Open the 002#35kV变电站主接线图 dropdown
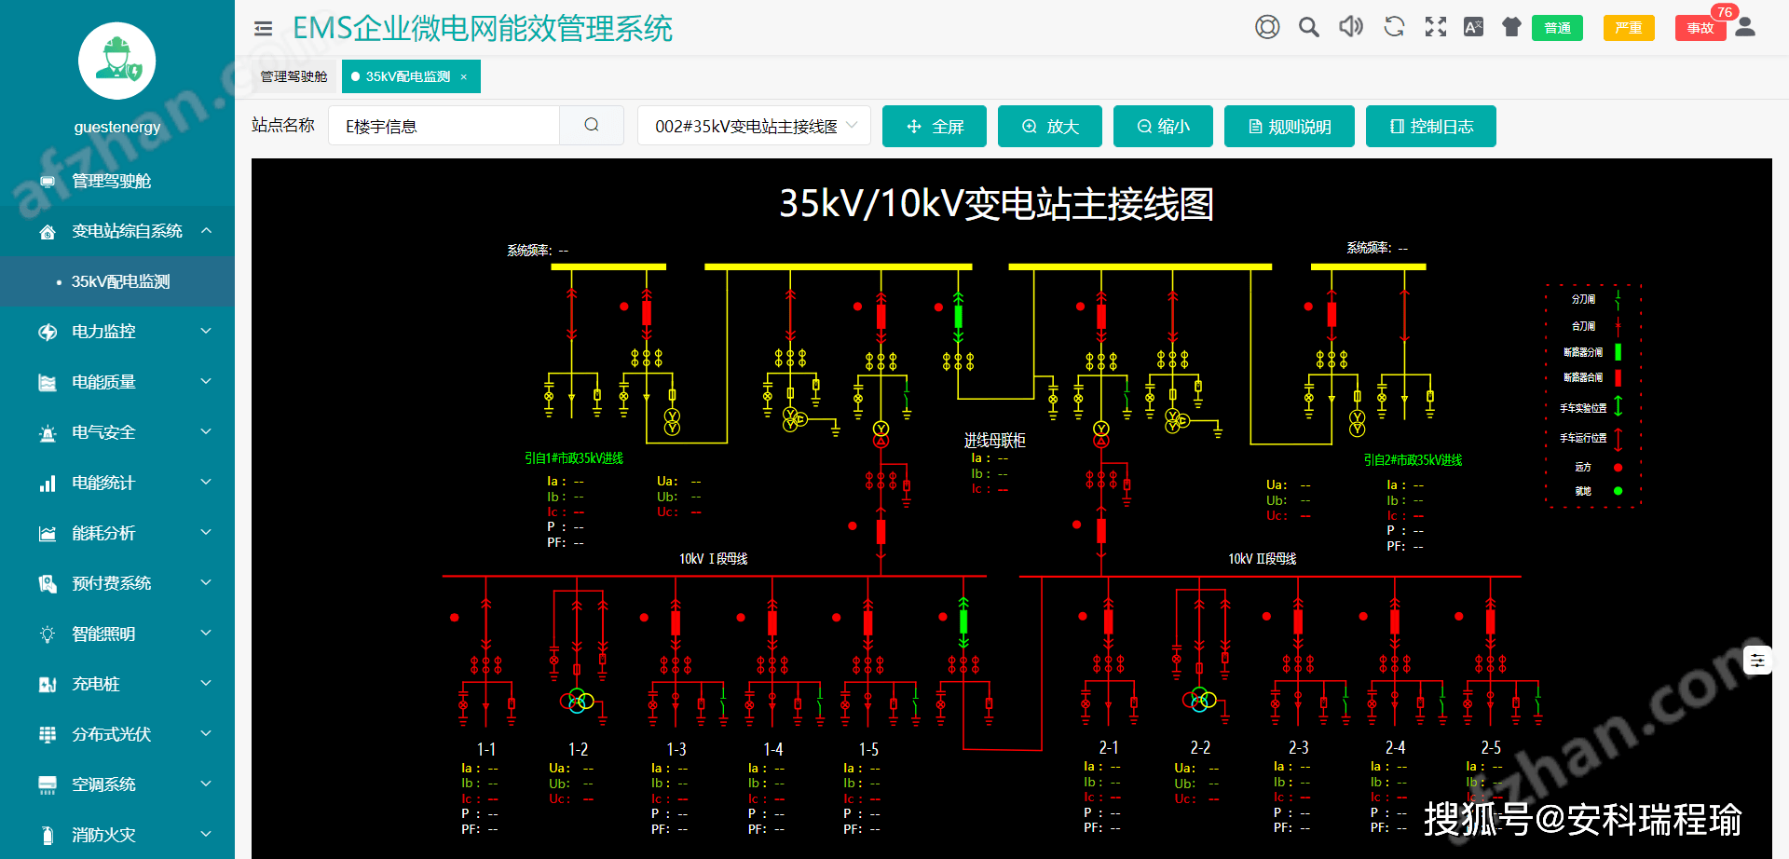This screenshot has height=859, width=1789. pos(753,125)
